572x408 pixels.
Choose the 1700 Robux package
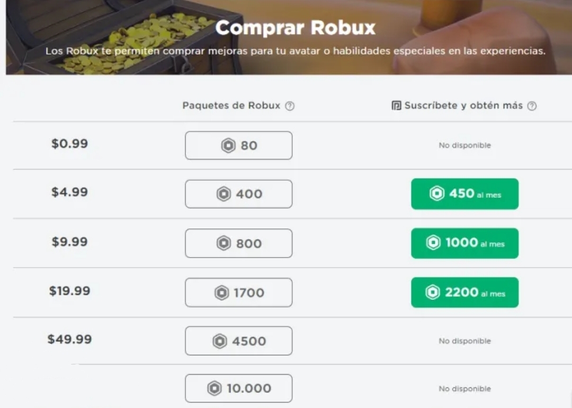tap(238, 292)
